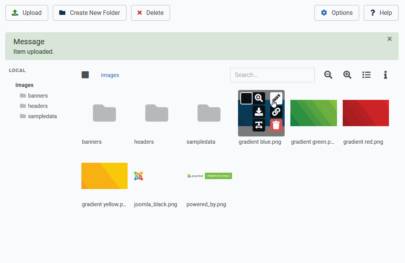Viewport: 405px width, 263px height.
Task: Dismiss the Item uploaded message
Action: [x=389, y=39]
